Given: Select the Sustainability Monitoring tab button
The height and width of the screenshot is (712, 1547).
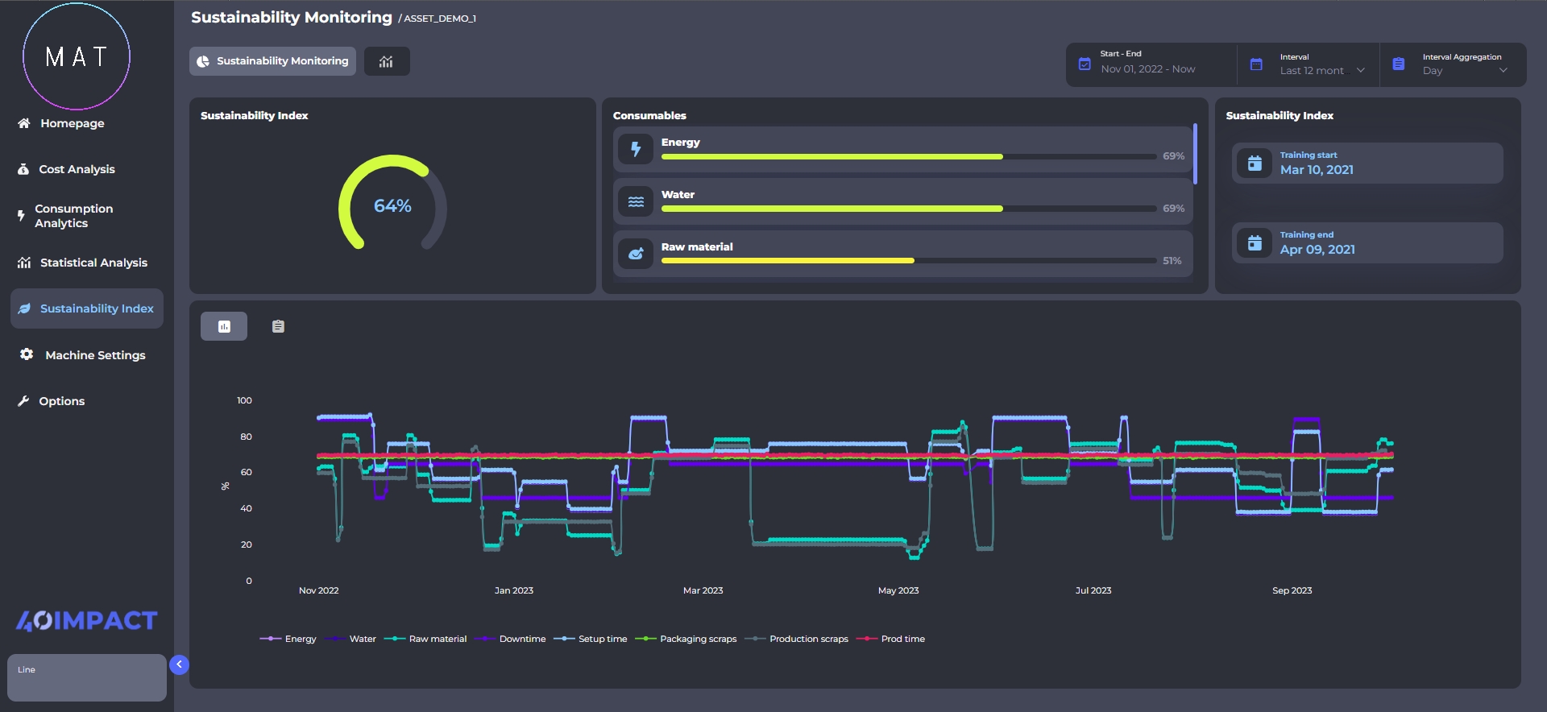Looking at the screenshot, I should click(x=273, y=61).
